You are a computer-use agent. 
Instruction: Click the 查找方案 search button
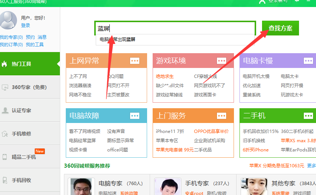pyautogui.click(x=280, y=28)
